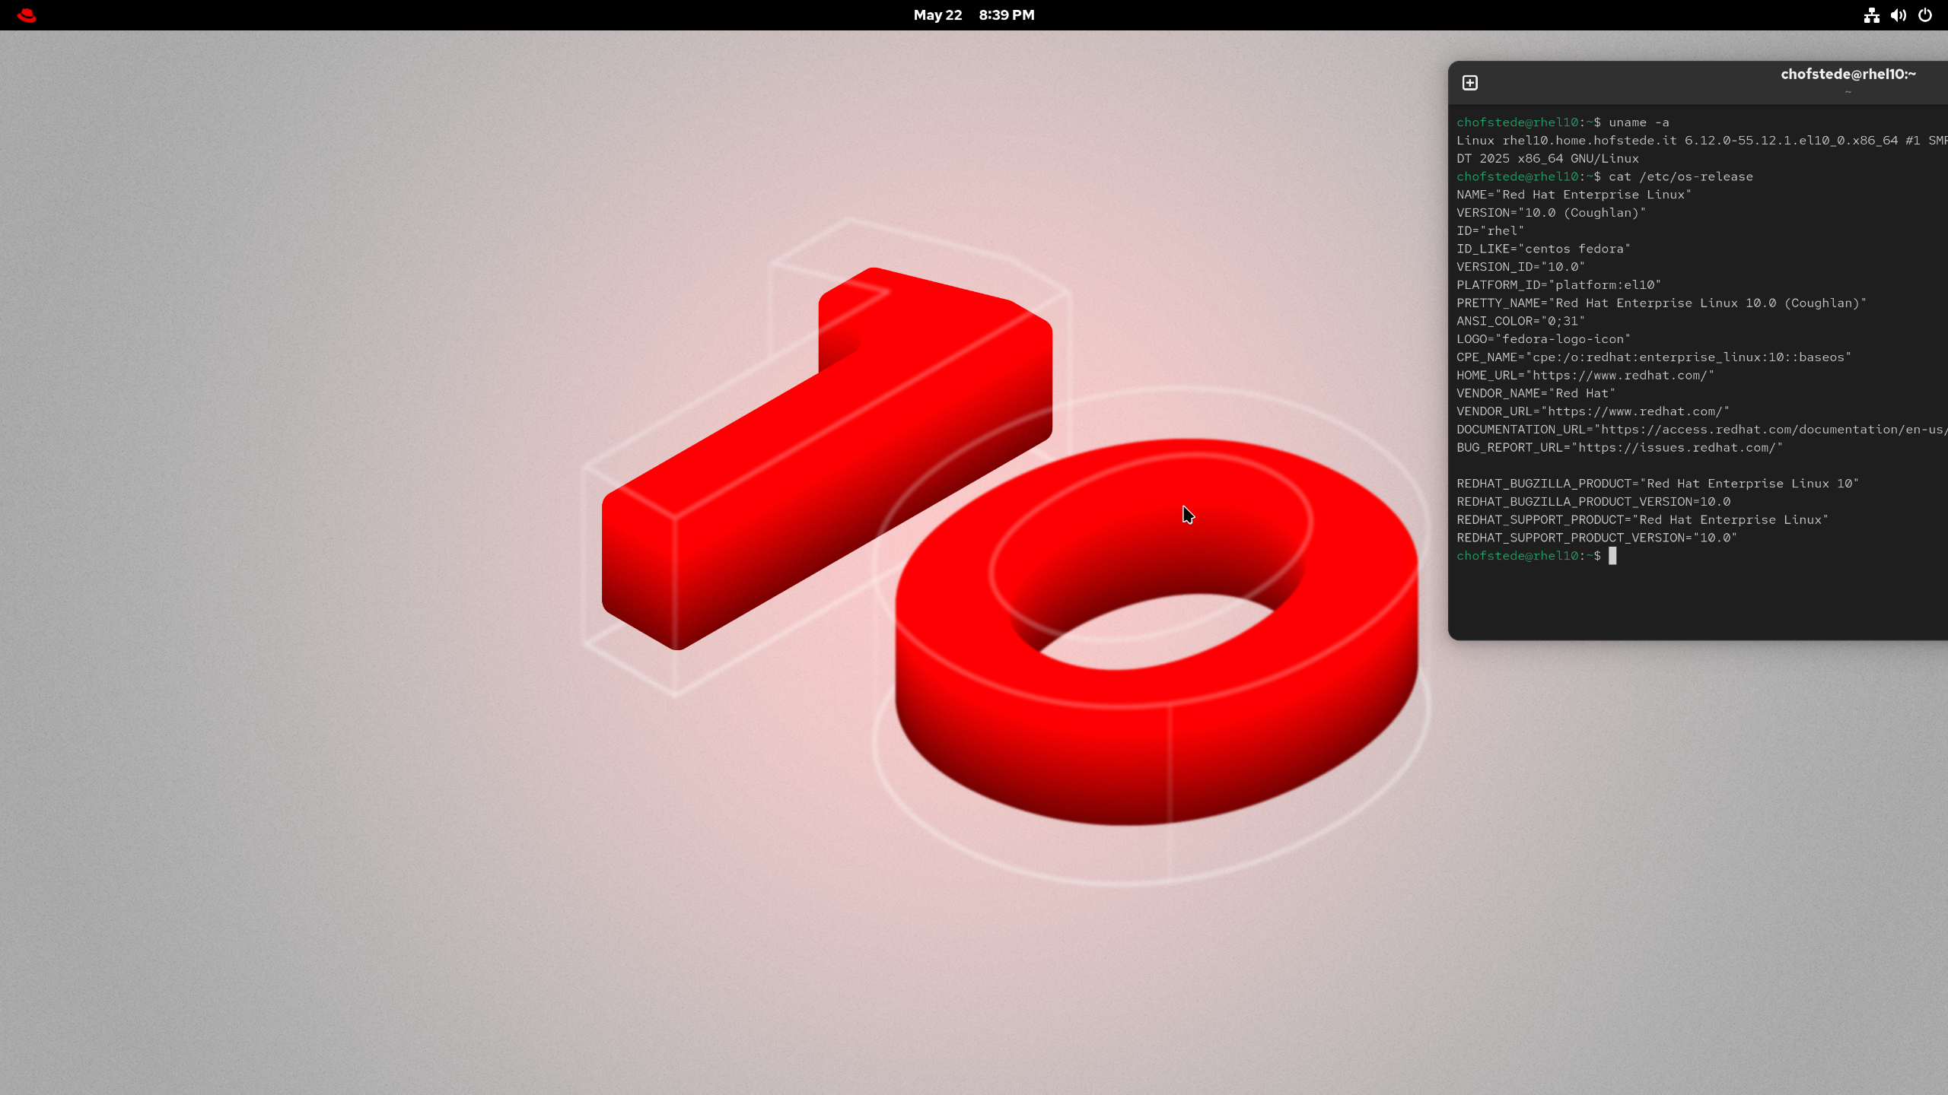Open the power menu icon

pos(1925,15)
